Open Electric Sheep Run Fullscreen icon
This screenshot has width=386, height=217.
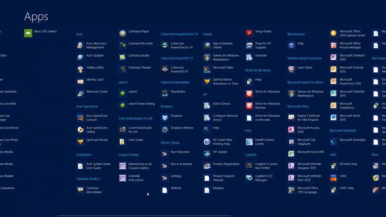point(165,154)
